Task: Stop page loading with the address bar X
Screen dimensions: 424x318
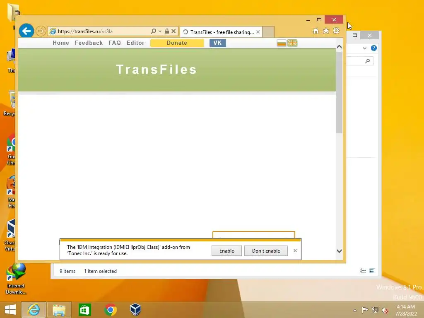Action: 173,31
